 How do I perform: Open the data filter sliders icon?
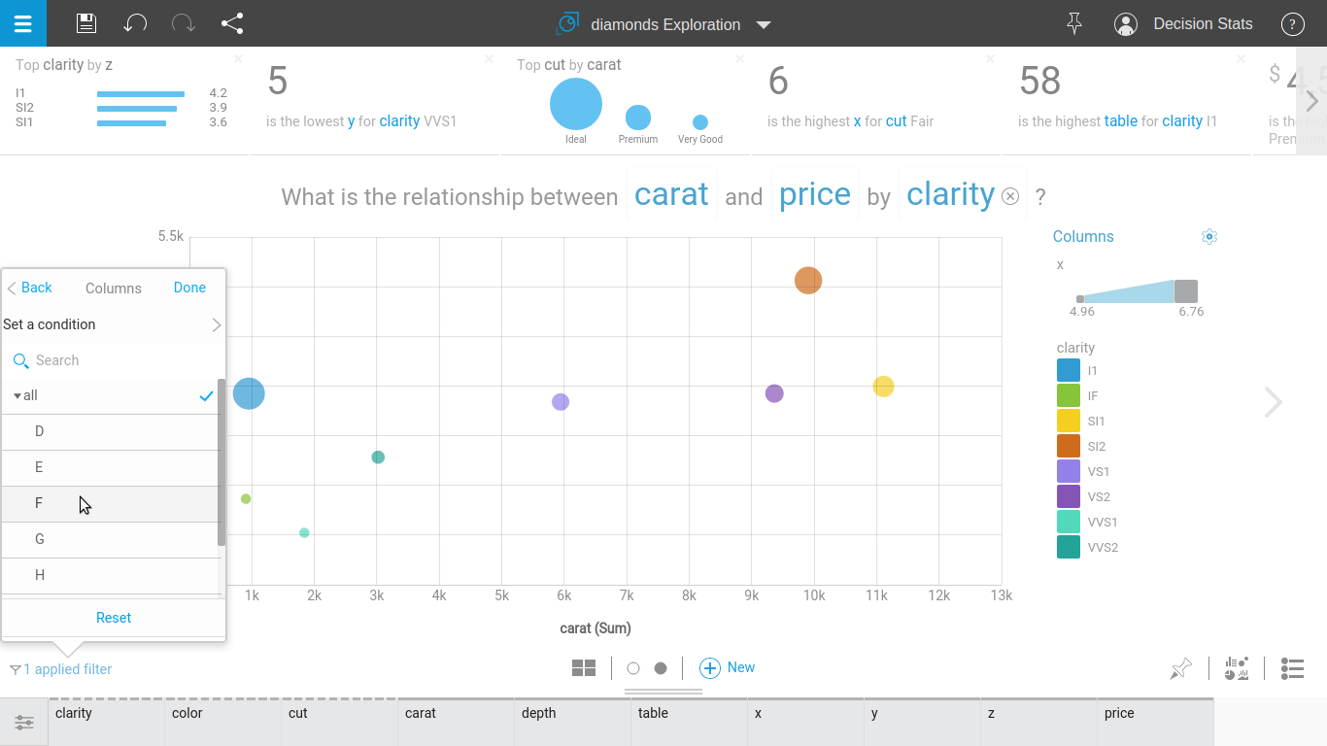tap(23, 723)
